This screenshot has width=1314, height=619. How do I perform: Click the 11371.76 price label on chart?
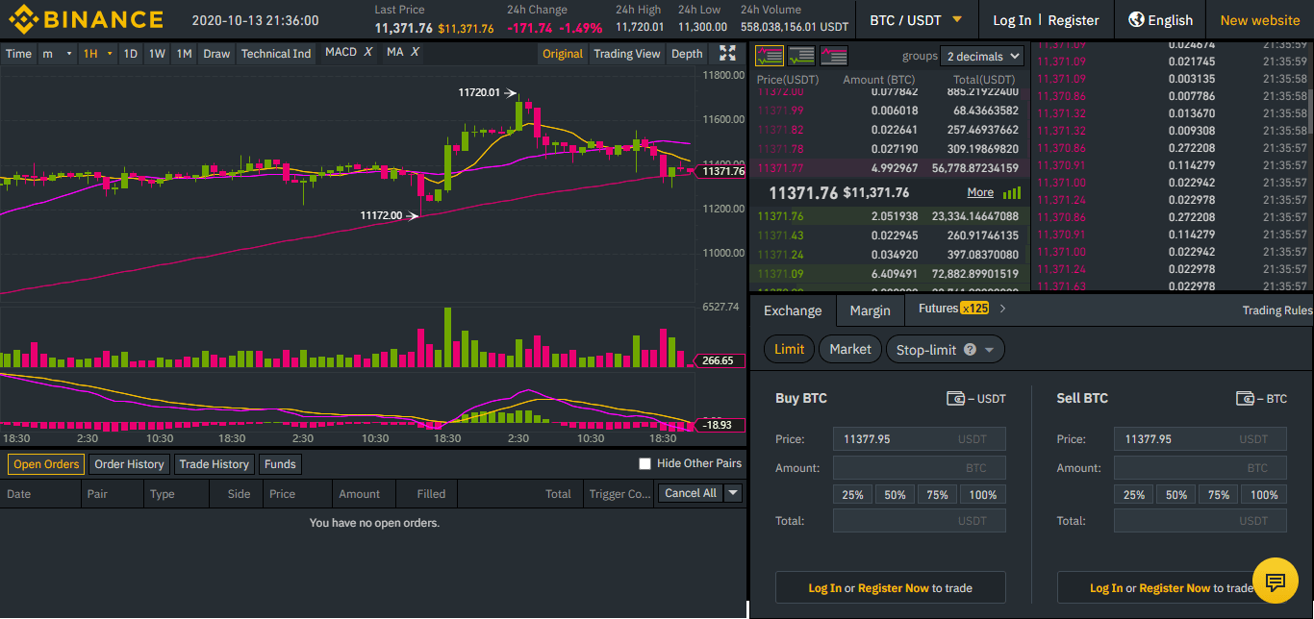pos(722,171)
